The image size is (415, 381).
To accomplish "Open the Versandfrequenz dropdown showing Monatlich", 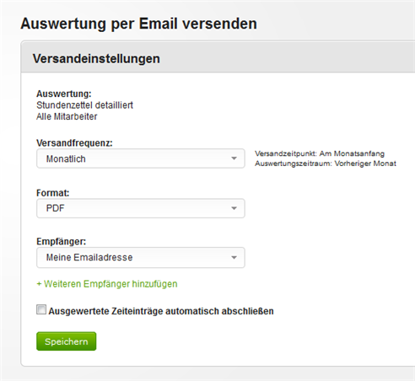I will tap(141, 158).
